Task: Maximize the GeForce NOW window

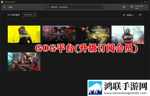Action: [145, 2]
